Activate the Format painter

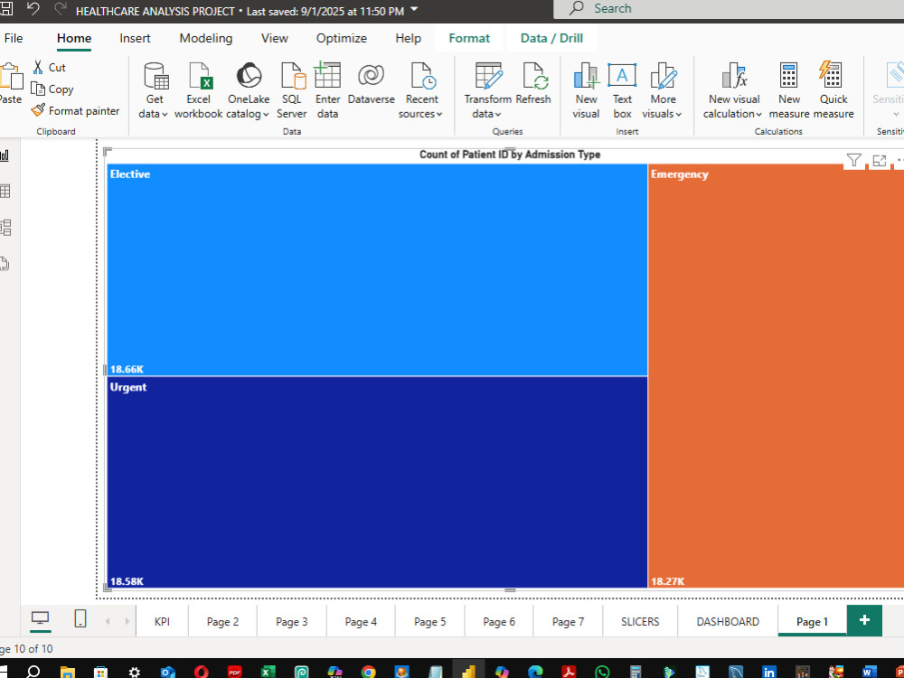coord(75,110)
